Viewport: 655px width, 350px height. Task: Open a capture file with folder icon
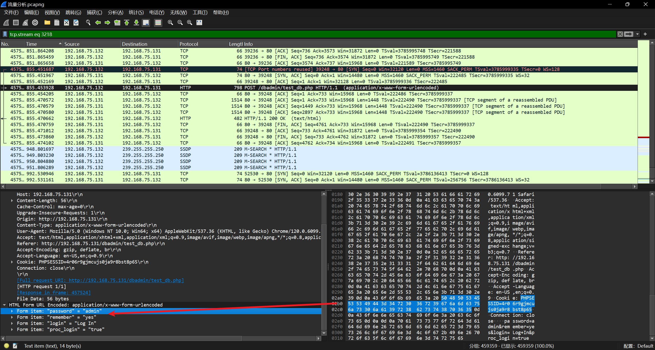(47, 23)
